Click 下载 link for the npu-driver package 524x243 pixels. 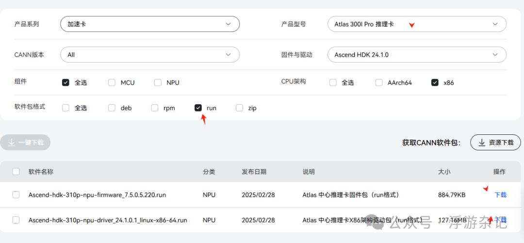500,220
